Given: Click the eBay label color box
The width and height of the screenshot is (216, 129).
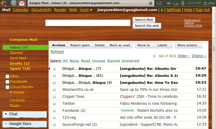Looking at the screenshot, I should (x=7, y=76).
